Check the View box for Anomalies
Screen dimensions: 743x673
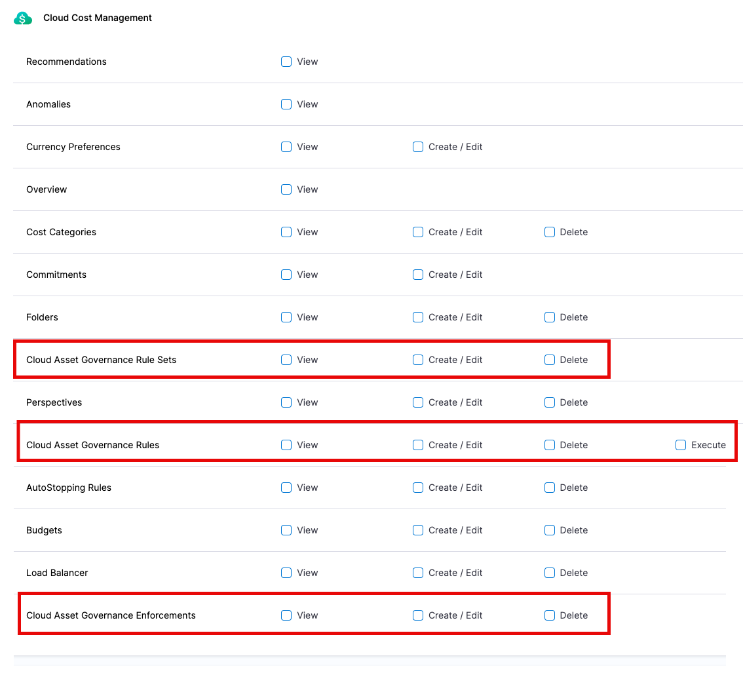(286, 104)
